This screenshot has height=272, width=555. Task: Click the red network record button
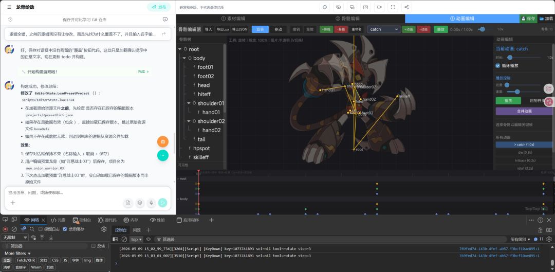pyautogui.click(x=5, y=229)
